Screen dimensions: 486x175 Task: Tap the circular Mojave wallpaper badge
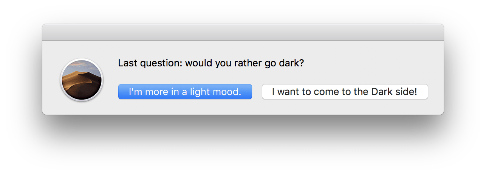tap(81, 80)
